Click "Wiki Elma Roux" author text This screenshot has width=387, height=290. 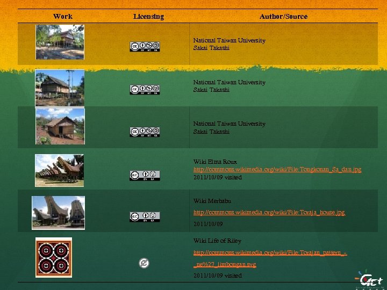click(215, 162)
